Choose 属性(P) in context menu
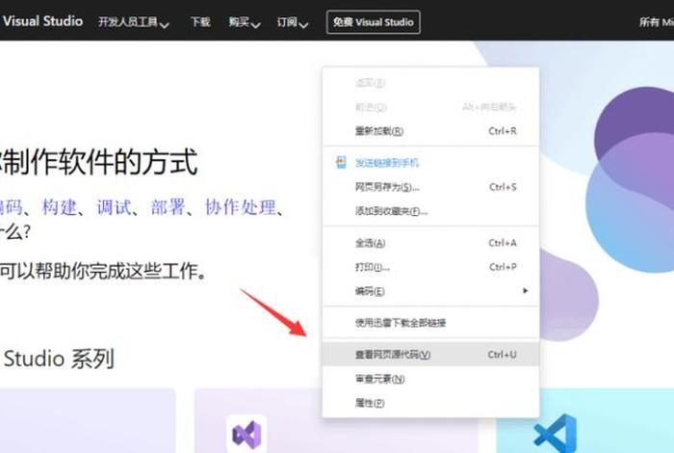Screen dimensions: 674x453 tap(430, 403)
